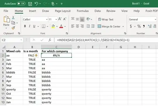Open the View tab
This screenshot has height=106, width=158.
click(x=124, y=11)
